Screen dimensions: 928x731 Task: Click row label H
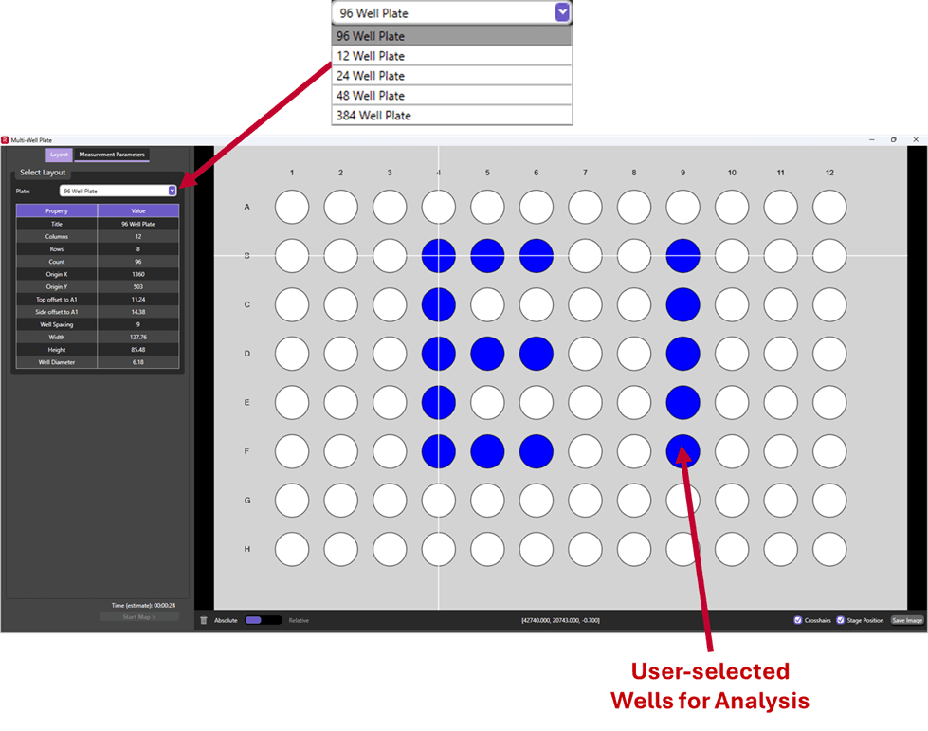247,549
